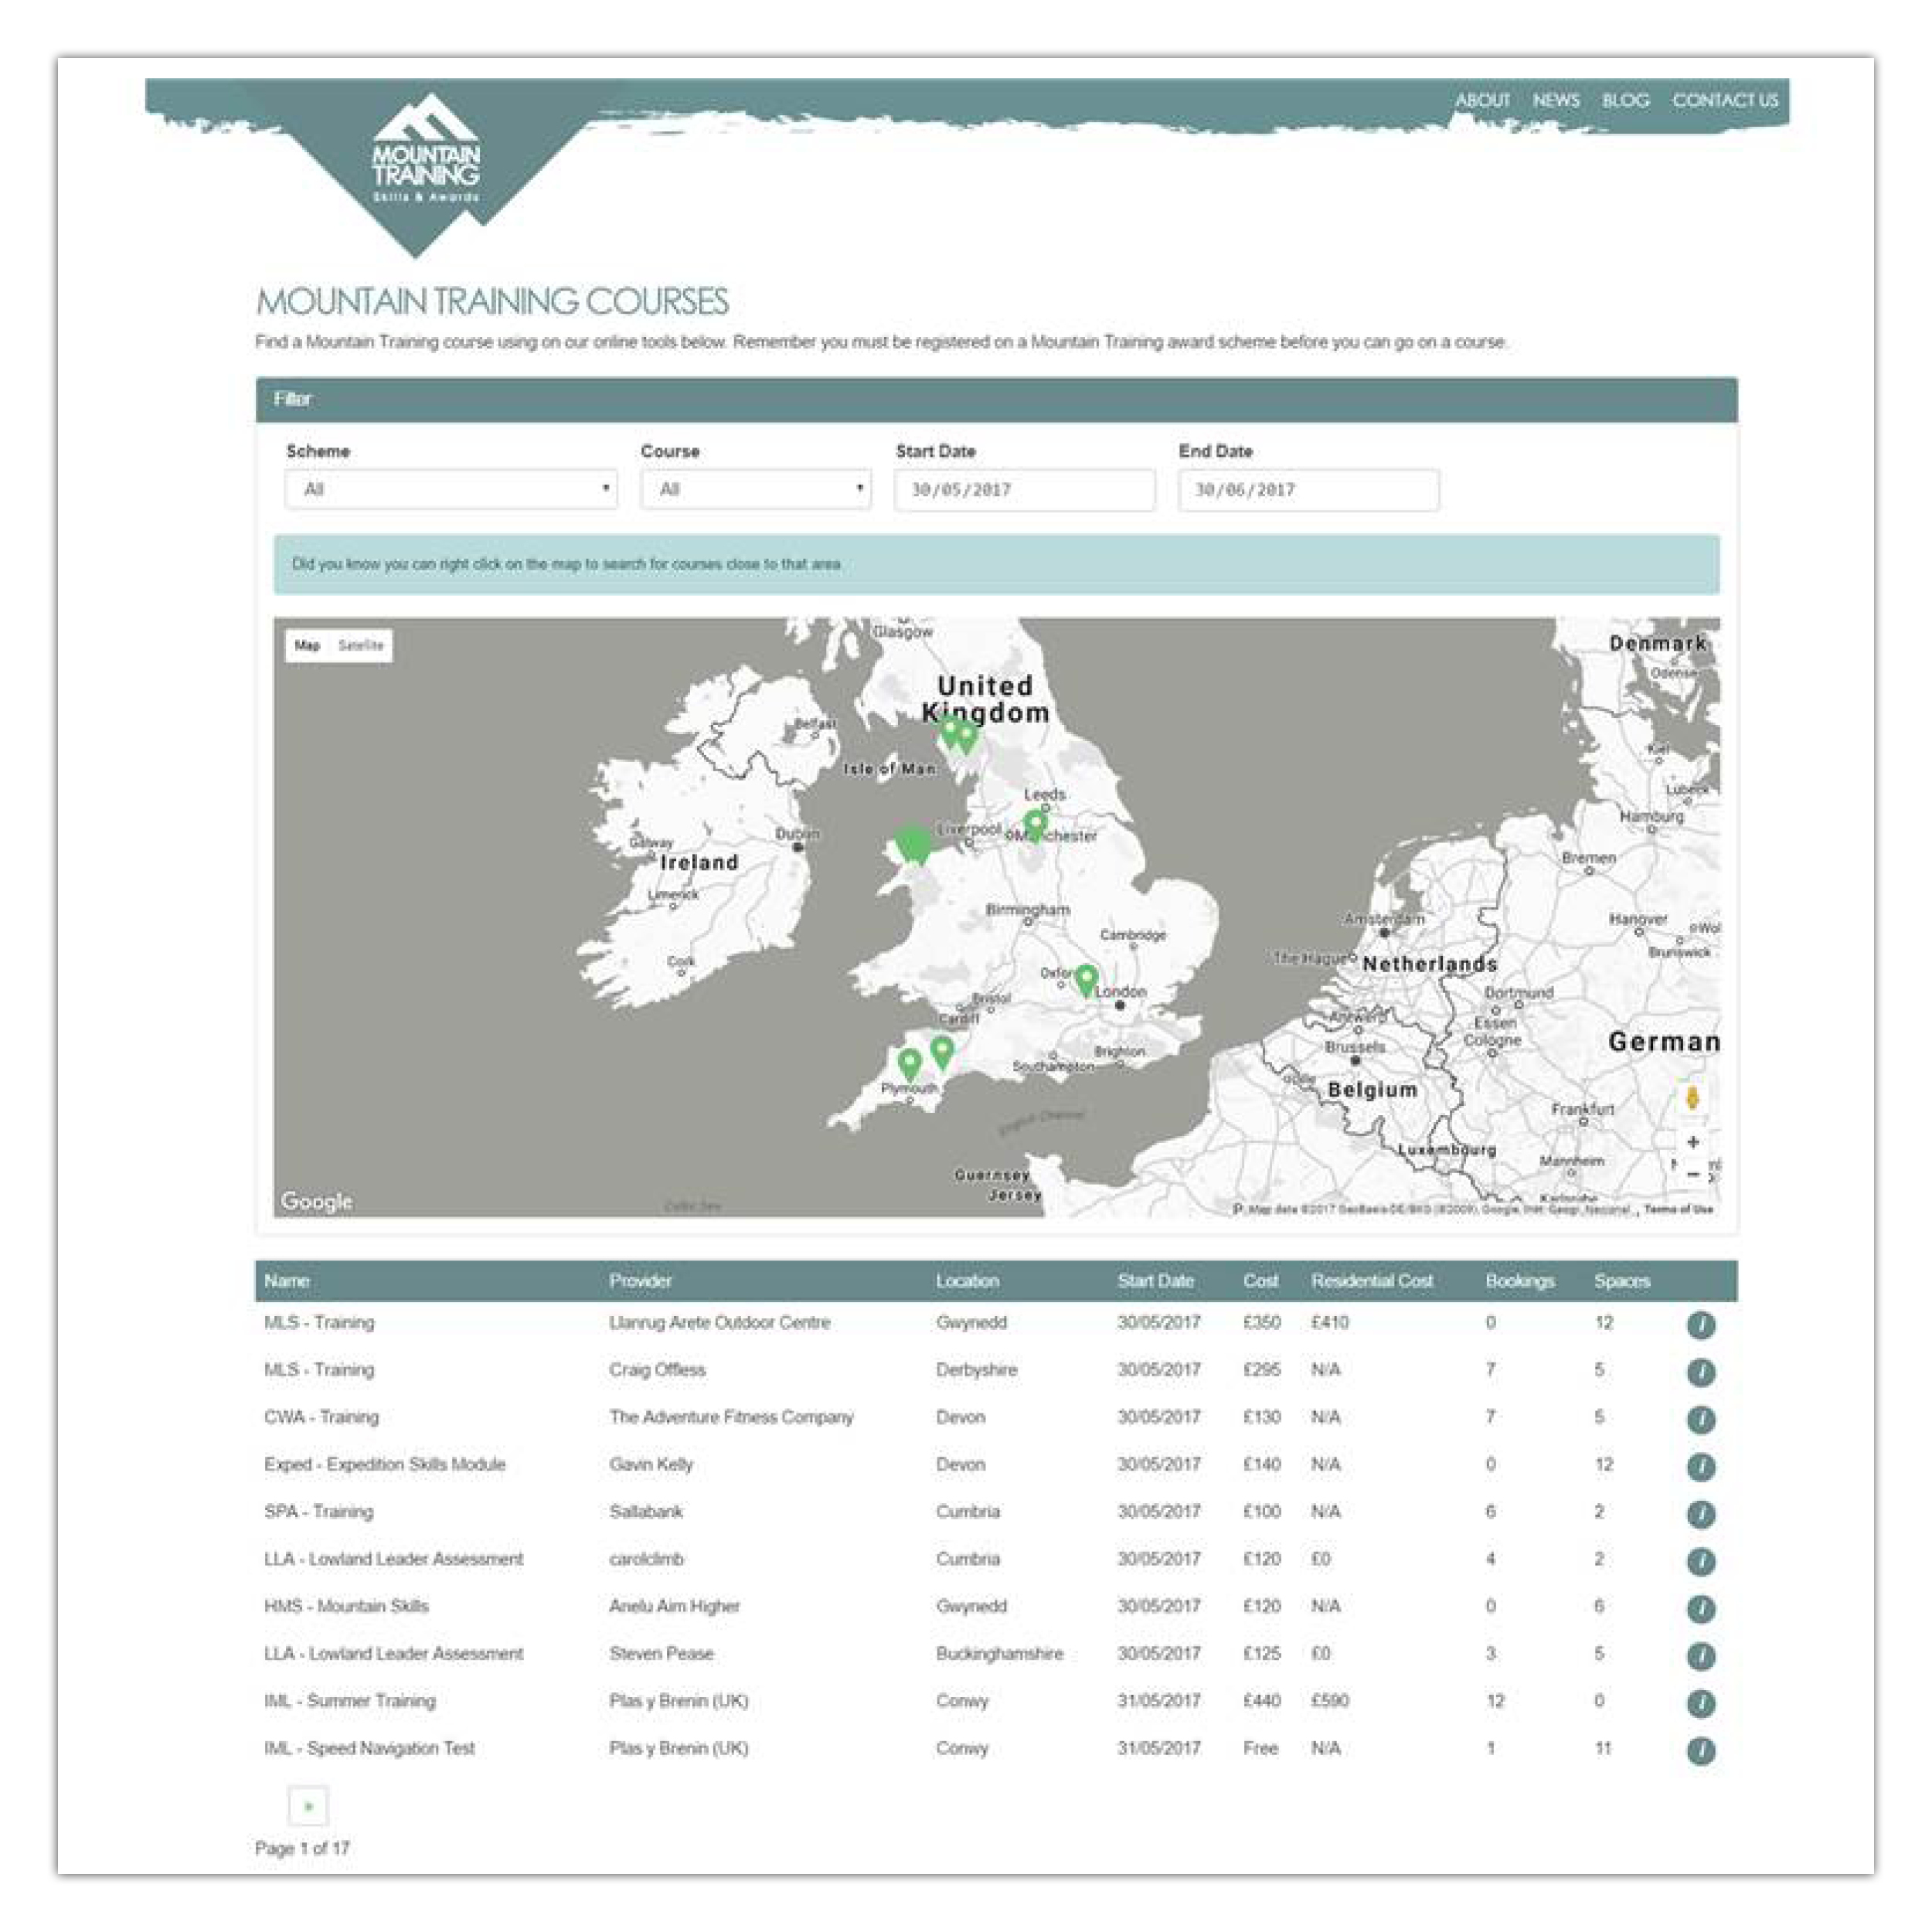Open the Scheme dropdown
Viewport: 1932px width, 1932px height.
click(451, 489)
